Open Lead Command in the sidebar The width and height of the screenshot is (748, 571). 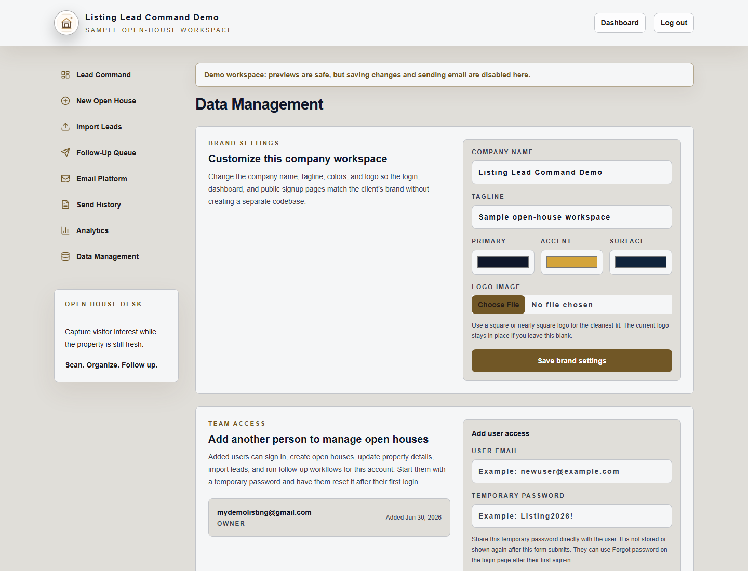click(116, 75)
